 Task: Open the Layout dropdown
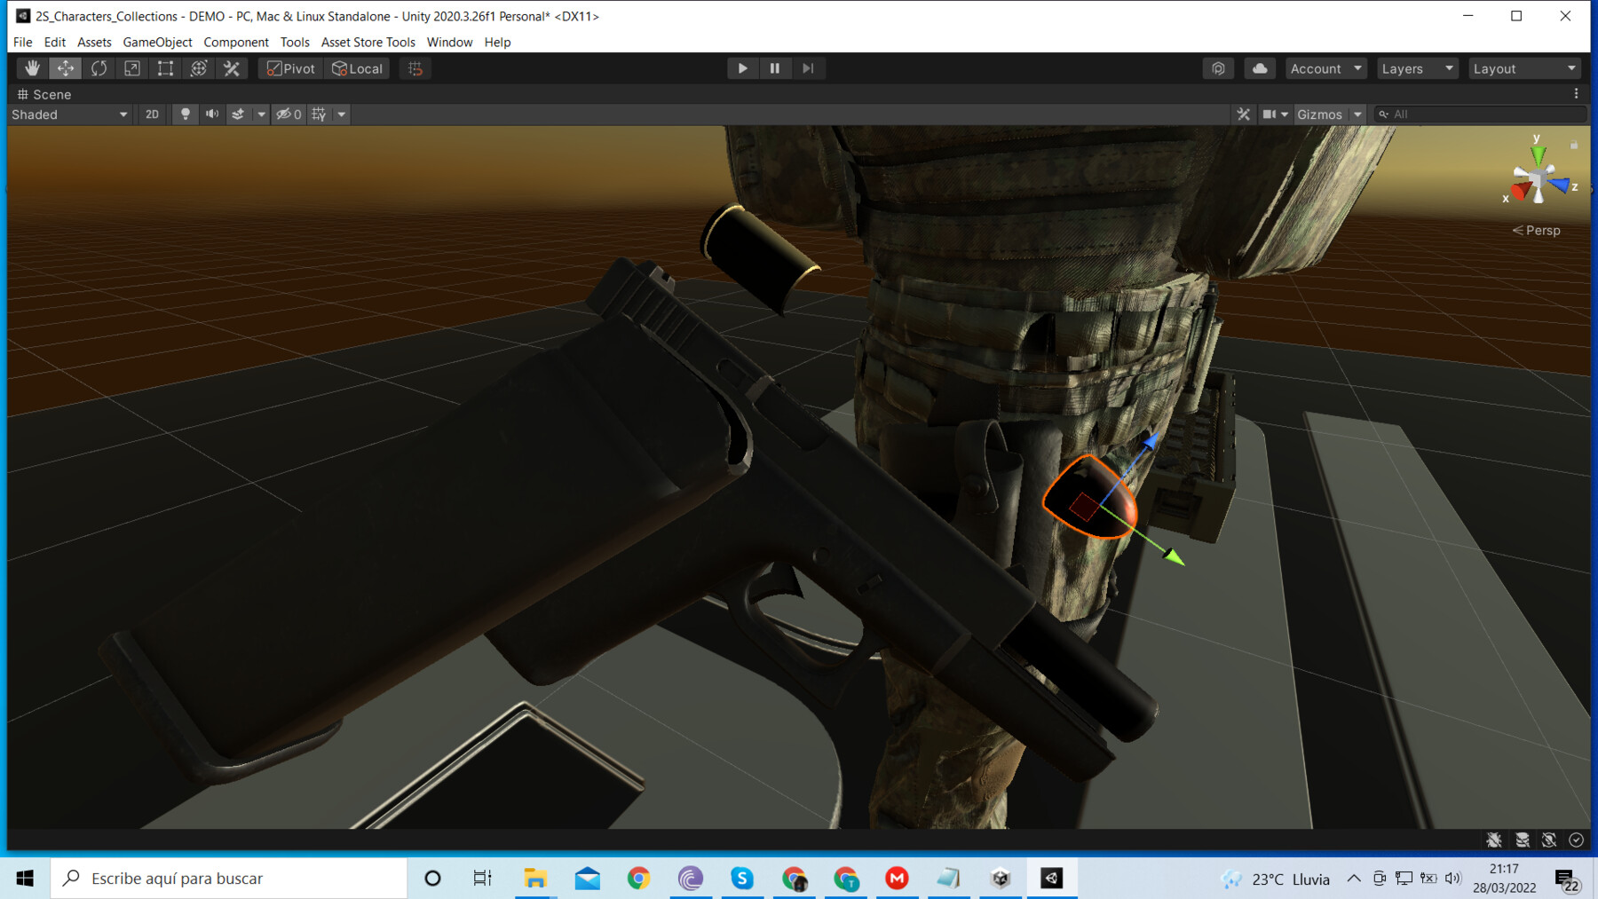[1524, 68]
